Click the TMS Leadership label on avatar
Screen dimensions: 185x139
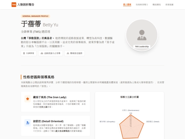click(142, 47)
